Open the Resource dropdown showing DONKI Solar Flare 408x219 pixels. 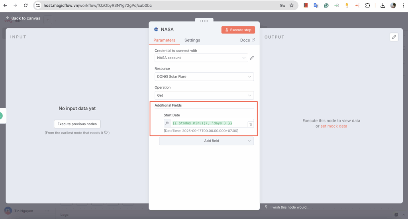pos(204,77)
